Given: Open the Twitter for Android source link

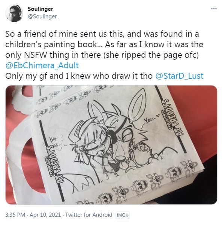Looking at the screenshot, I should 88,215.
